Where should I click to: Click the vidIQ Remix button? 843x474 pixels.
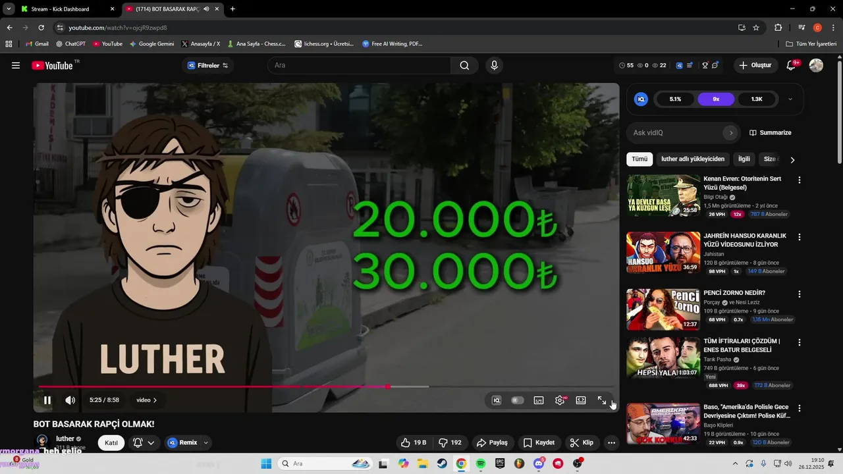[182, 443]
